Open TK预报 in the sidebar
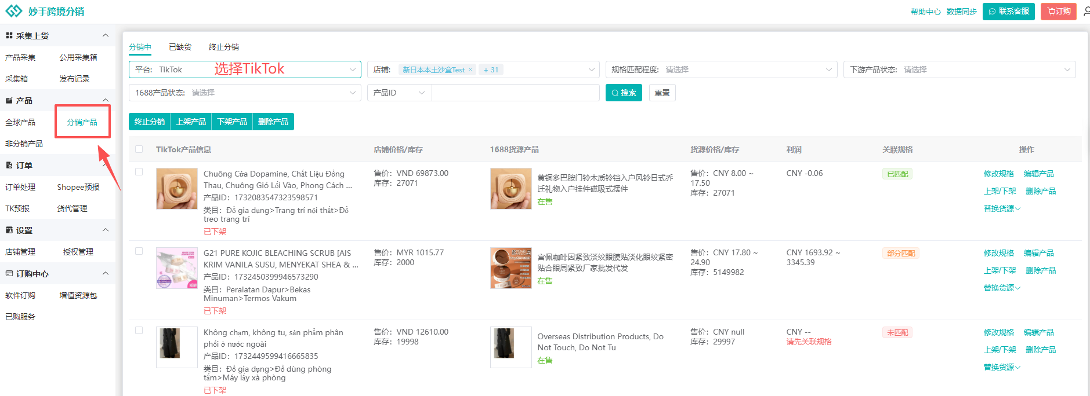The height and width of the screenshot is (396, 1090). click(17, 208)
